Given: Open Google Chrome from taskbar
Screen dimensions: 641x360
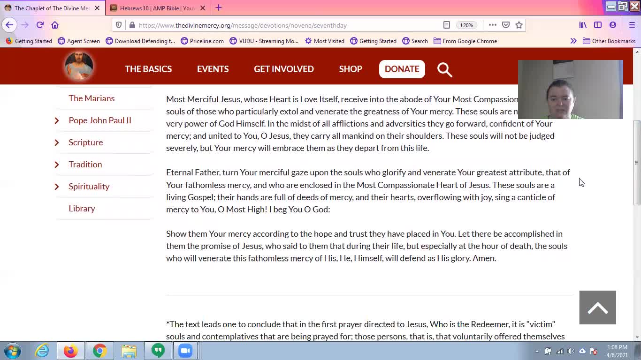Looking at the screenshot, I should pos(99,351).
